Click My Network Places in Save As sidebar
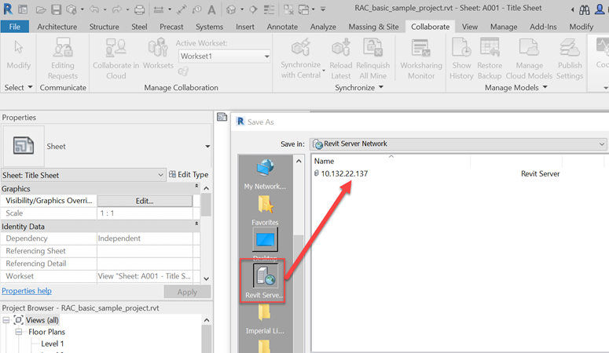This screenshot has height=353, width=609. point(265,174)
